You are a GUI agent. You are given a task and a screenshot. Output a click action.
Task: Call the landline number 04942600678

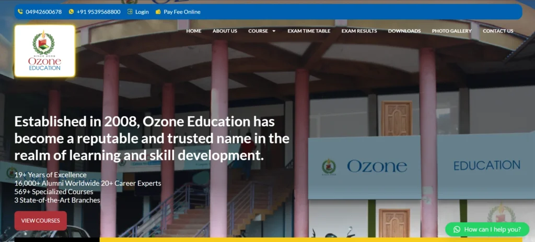[x=43, y=11]
